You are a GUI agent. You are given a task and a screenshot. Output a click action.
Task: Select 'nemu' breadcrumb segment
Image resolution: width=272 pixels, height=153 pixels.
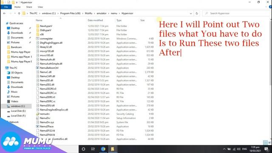[x=114, y=13]
